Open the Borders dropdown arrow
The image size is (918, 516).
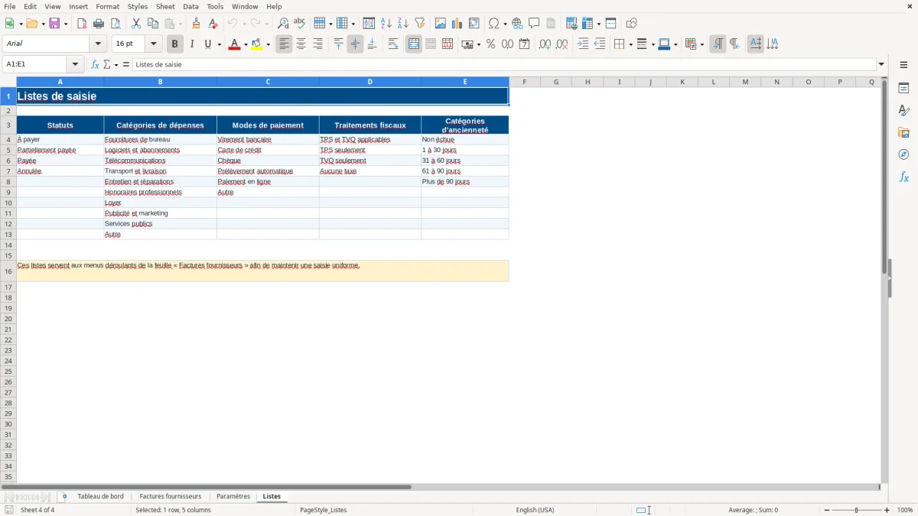coord(630,44)
